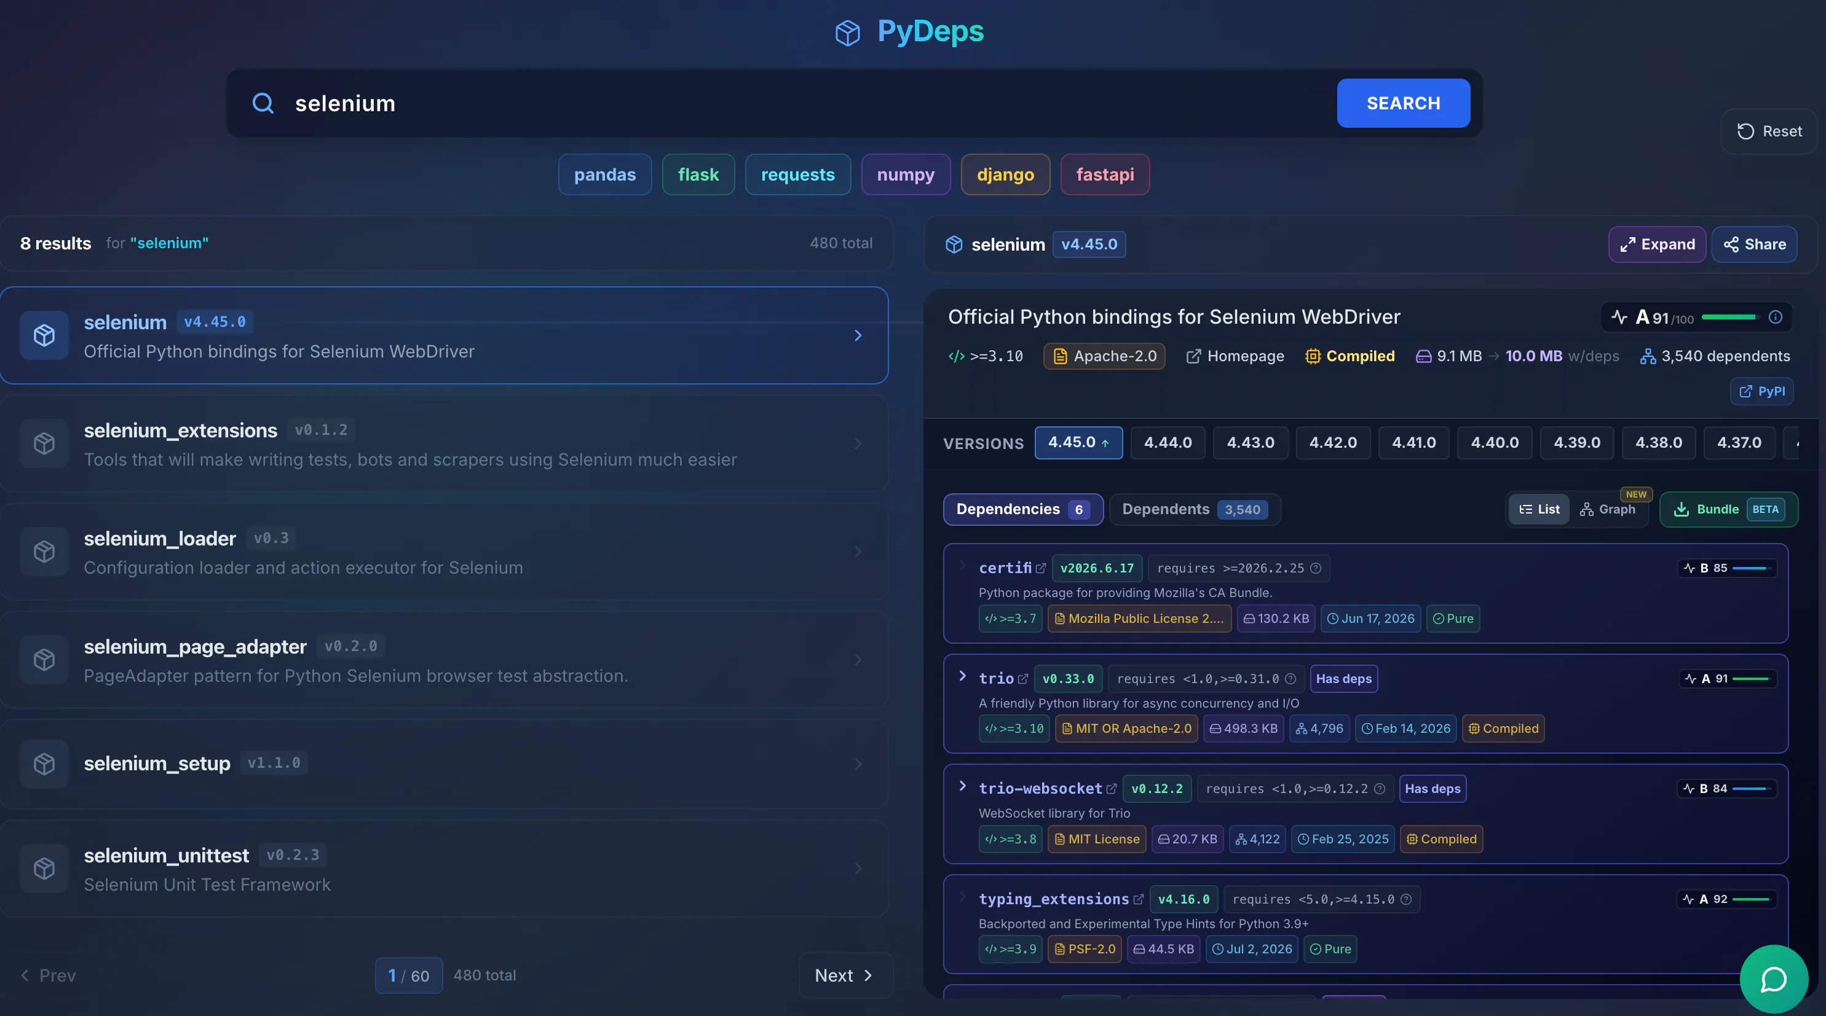Click the help icon next to trio's requires <1.0,>=0.31.0
The image size is (1826, 1016).
point(1291,679)
